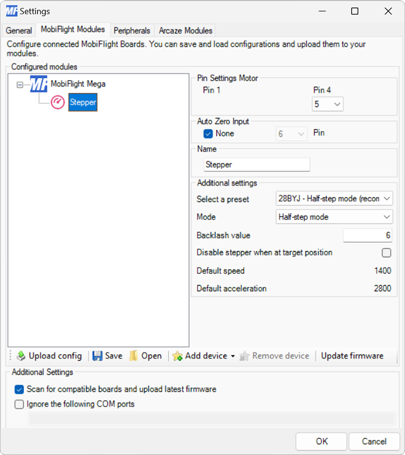This screenshot has width=405, height=455.
Task: Click the Save disk icon
Action: [x=96, y=356]
